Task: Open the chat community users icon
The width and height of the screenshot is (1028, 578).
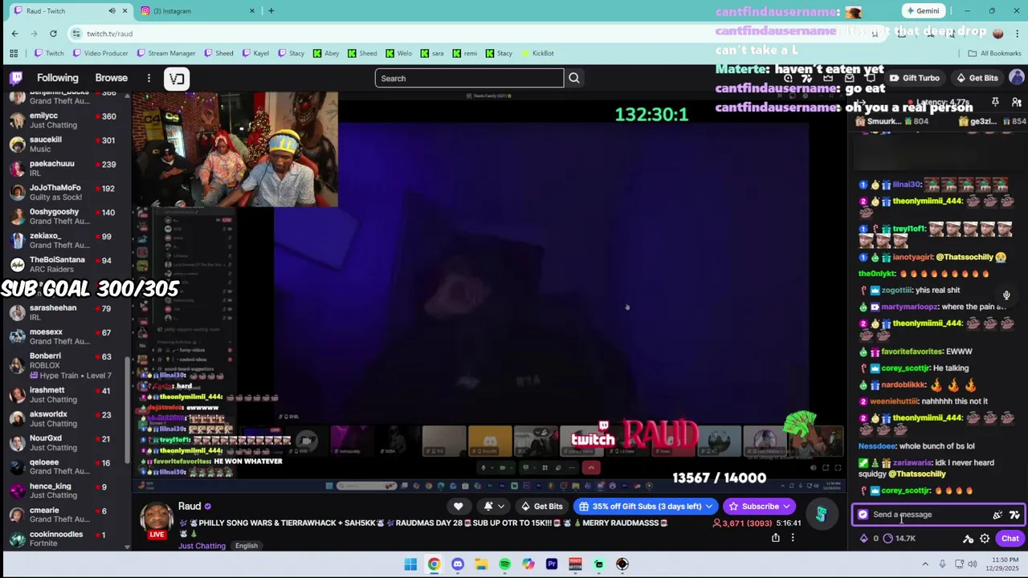Action: [1016, 103]
